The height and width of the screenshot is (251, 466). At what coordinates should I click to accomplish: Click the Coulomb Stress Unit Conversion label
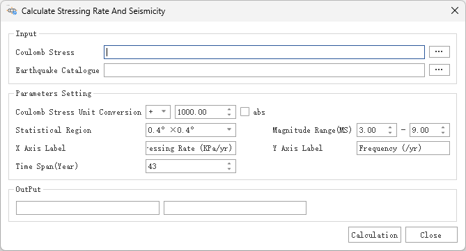79,112
